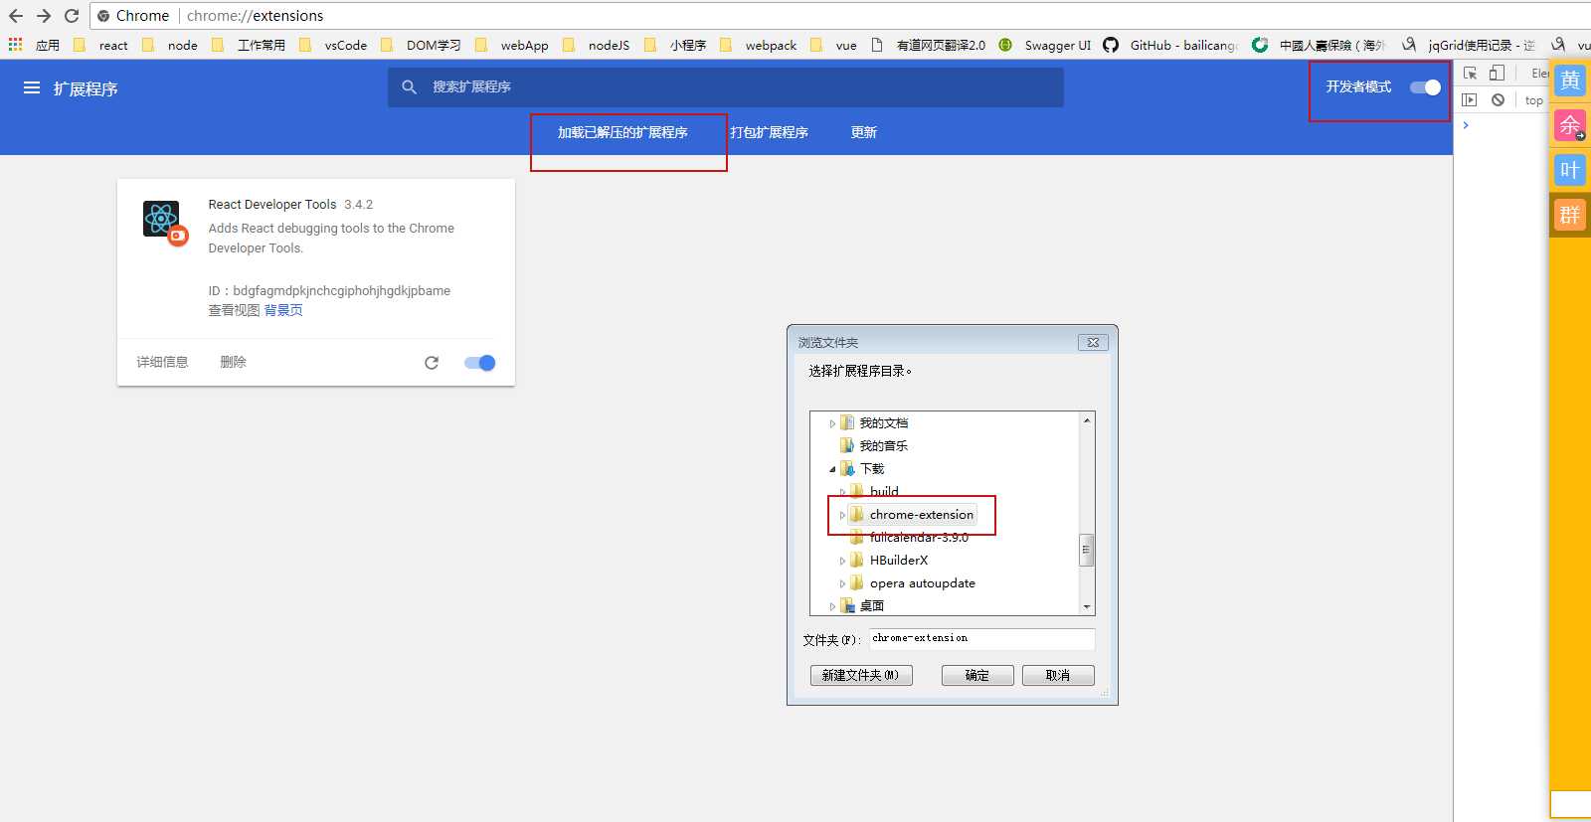The height and width of the screenshot is (822, 1591).
Task: Open the console context selector 'top'
Action: [1533, 100]
